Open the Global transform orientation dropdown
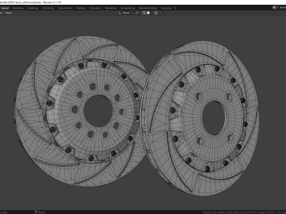The image size is (286, 214). coord(128,13)
